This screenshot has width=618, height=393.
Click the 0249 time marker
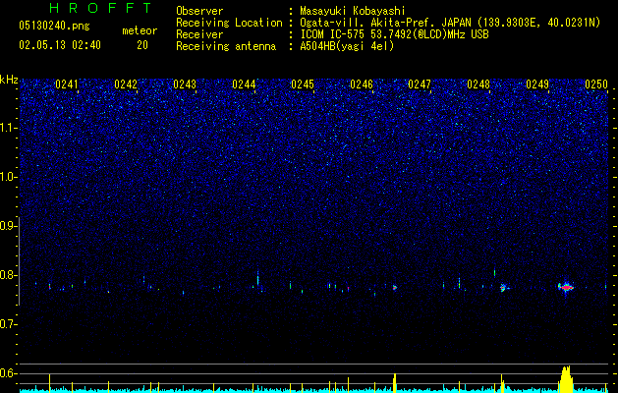click(x=537, y=84)
